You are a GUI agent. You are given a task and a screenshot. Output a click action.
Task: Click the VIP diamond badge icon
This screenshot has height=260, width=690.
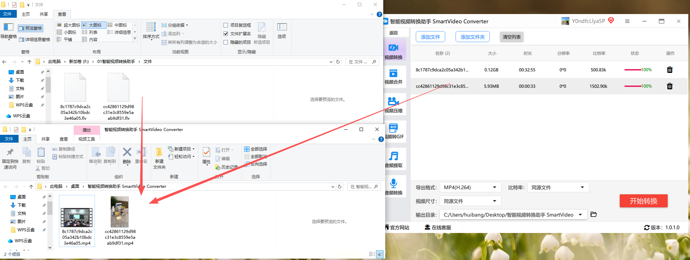tap(611, 21)
